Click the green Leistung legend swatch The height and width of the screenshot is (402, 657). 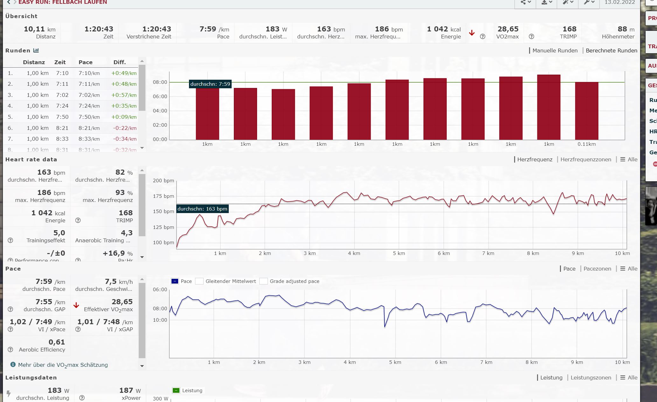(176, 391)
